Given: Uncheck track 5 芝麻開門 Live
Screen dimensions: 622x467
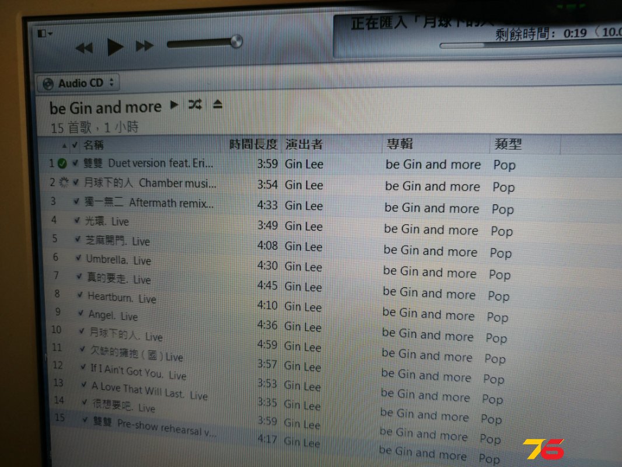Looking at the screenshot, I should coord(78,239).
